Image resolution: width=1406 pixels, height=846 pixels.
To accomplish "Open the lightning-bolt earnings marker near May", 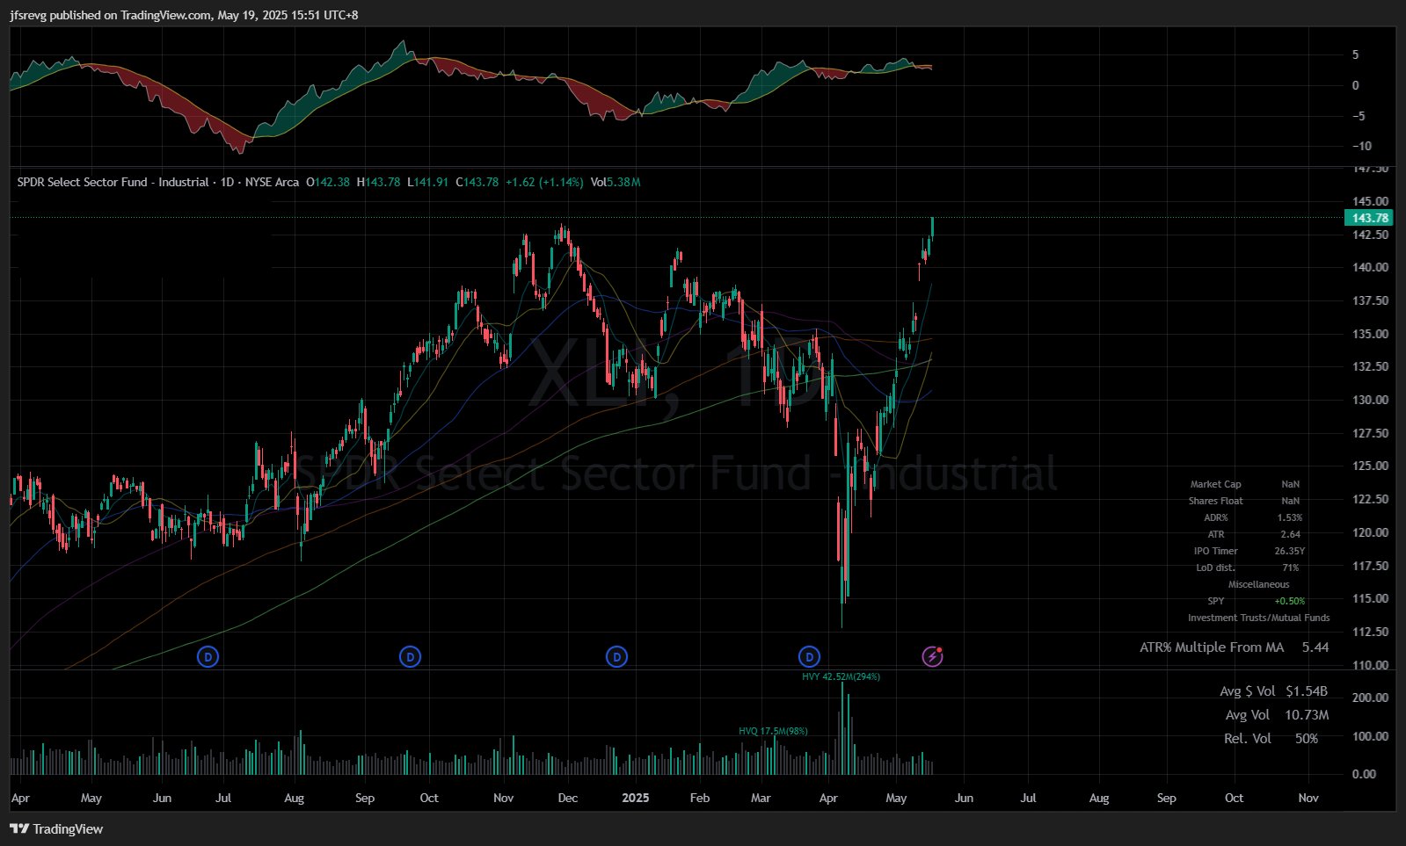I will [932, 656].
